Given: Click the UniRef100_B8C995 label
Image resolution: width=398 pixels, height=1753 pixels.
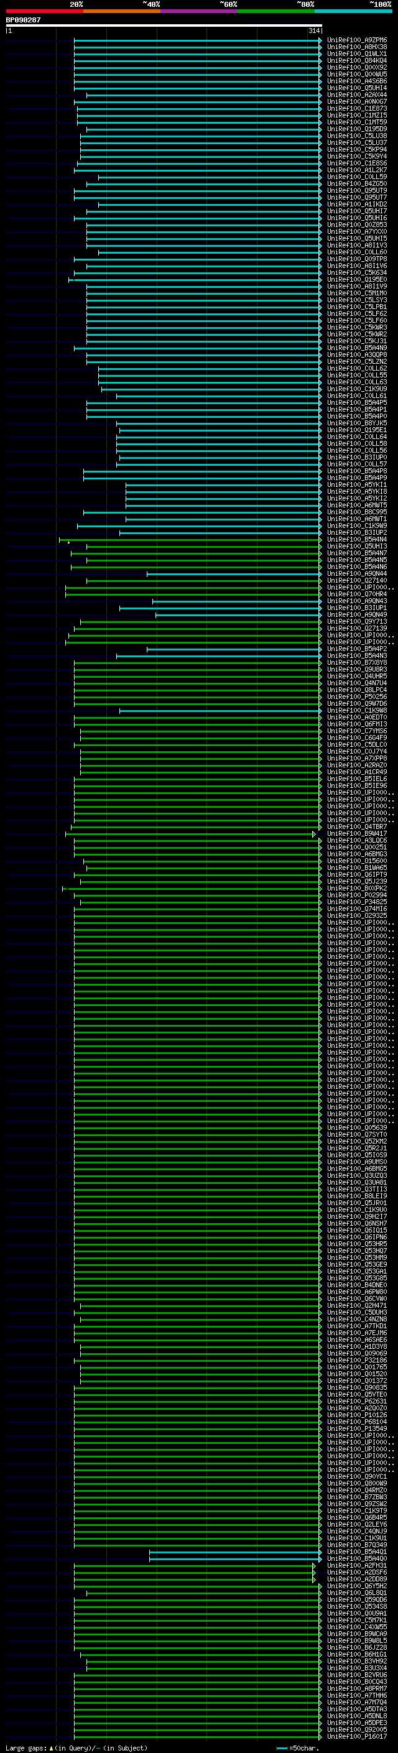Looking at the screenshot, I should tap(357, 512).
